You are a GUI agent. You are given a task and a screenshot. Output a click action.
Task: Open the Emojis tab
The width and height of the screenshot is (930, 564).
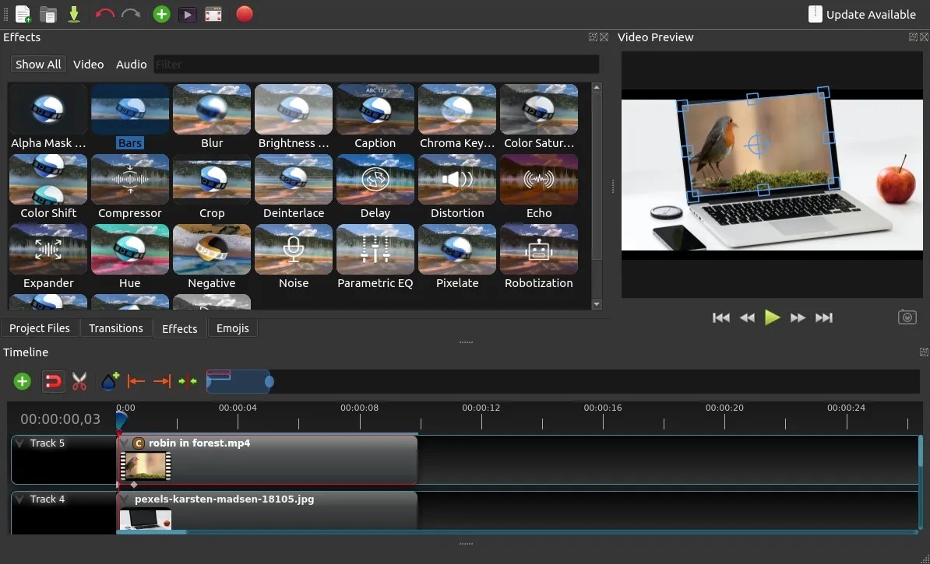point(232,328)
